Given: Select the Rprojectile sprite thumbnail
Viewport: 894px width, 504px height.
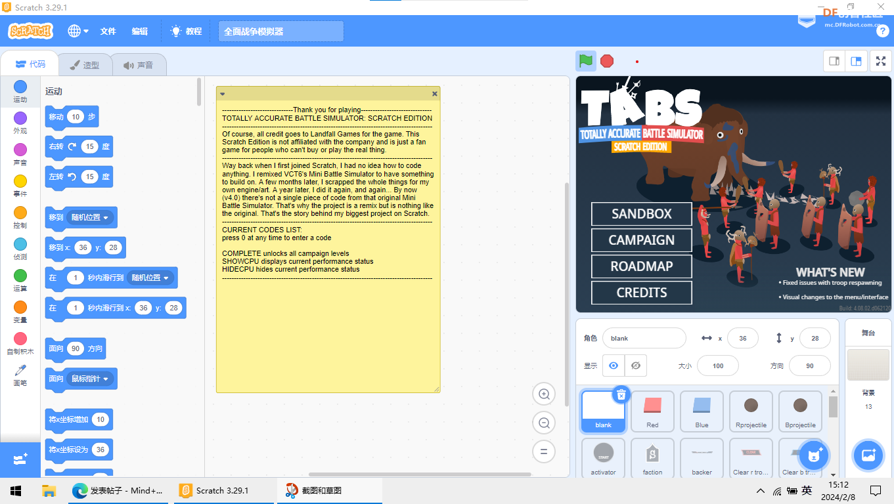Looking at the screenshot, I should [x=751, y=412].
